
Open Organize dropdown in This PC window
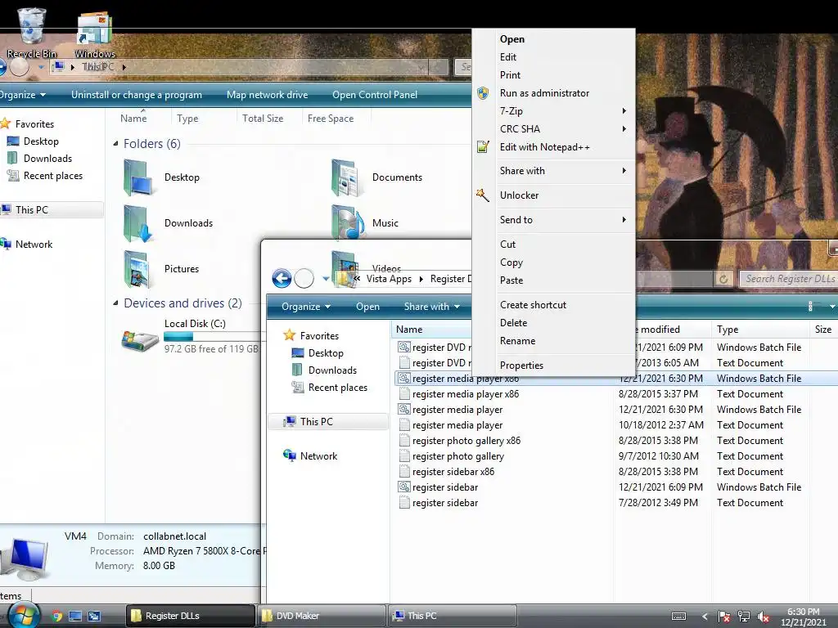[x=22, y=95]
